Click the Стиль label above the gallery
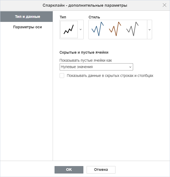The height and width of the screenshot is (177, 170). coord(94,17)
